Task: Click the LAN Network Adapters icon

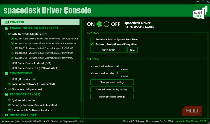Action: click(9, 34)
